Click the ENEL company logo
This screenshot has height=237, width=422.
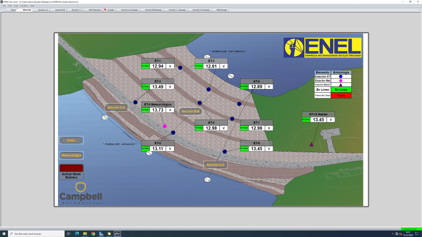tap(322, 47)
